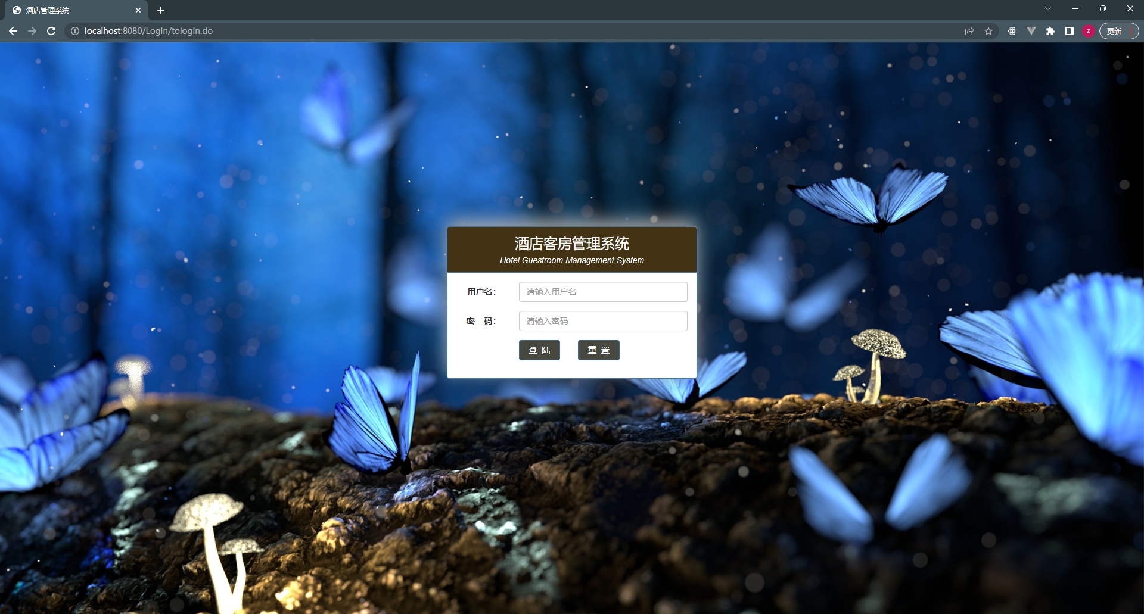Screen dimensions: 1144x614
Task: Open the V-shaped extension icon
Action: (x=1031, y=31)
